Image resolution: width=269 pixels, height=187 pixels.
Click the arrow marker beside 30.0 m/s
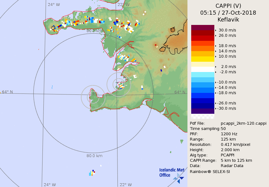(x=216, y=30)
